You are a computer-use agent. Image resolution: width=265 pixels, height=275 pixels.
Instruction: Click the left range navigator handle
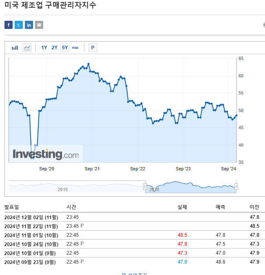(x=145, y=187)
